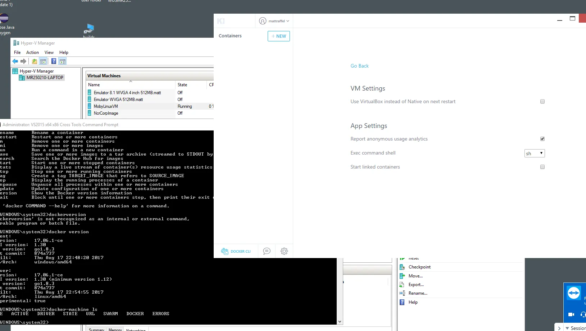Select Rename... in the Actions list
This screenshot has height=331, width=586.
click(418, 293)
